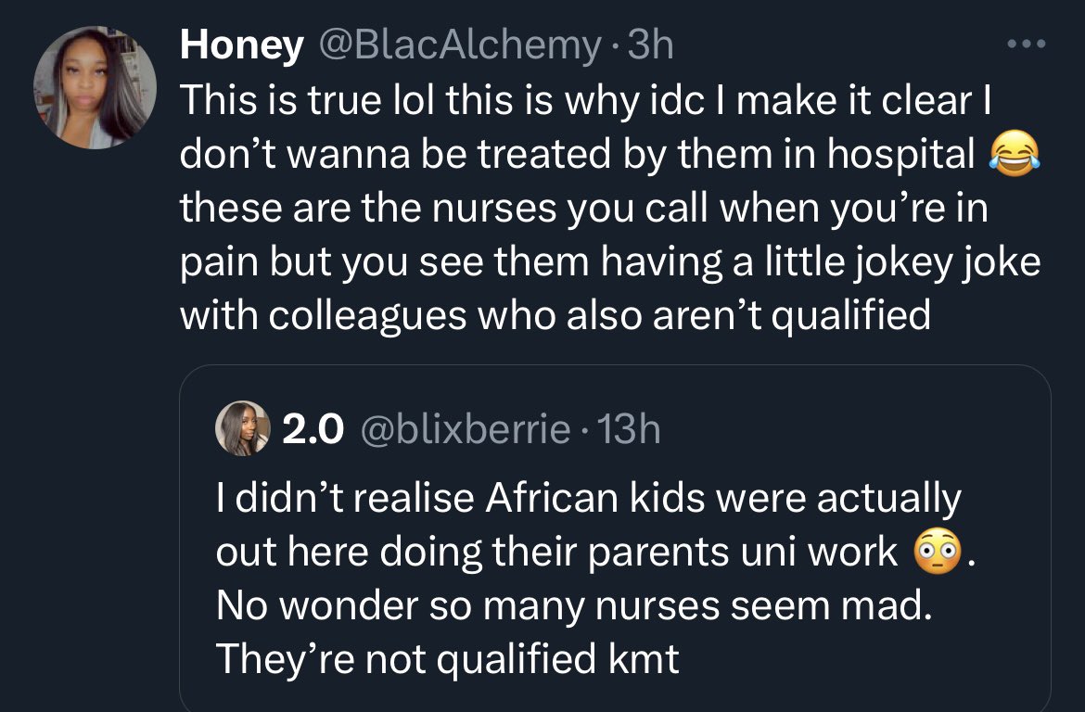The image size is (1085, 712).
Task: Click the small avatar in the quoted tweet
Action: (x=242, y=428)
